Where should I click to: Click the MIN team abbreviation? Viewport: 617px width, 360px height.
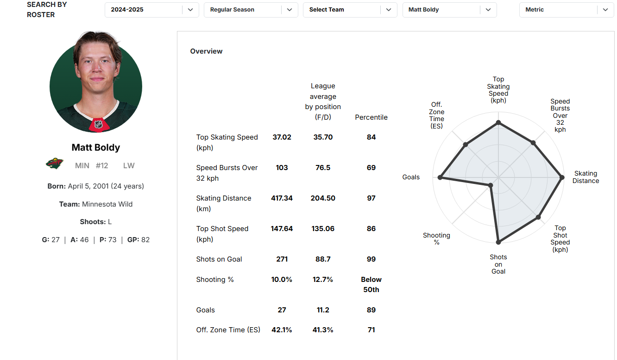click(82, 165)
